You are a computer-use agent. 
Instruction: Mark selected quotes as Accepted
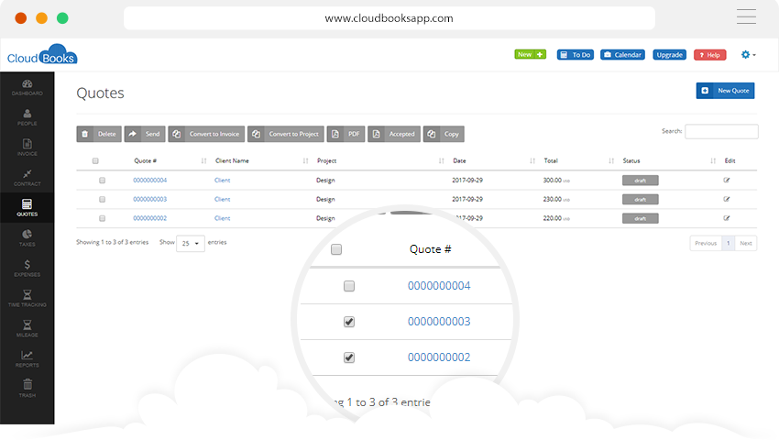394,134
